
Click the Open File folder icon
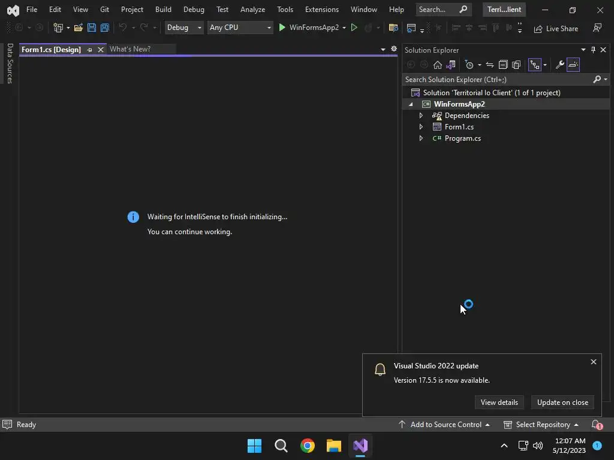pyautogui.click(x=79, y=28)
